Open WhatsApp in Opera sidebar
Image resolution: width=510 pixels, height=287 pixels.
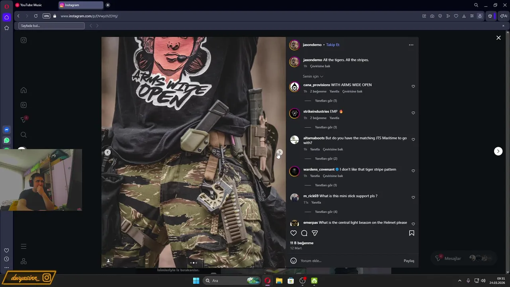[x=6, y=140]
